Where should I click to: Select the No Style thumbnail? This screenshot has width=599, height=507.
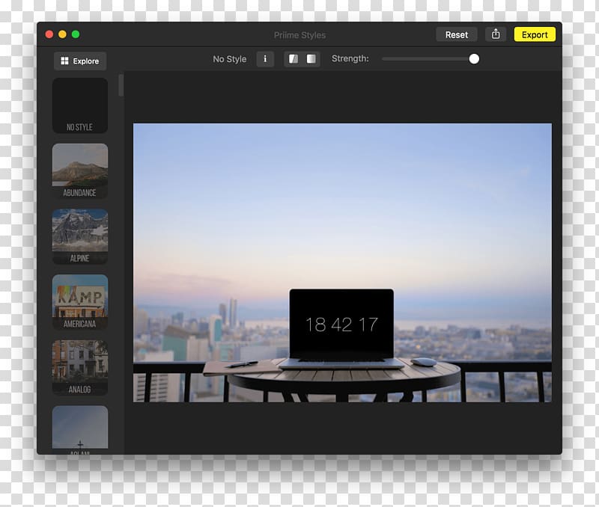point(80,105)
